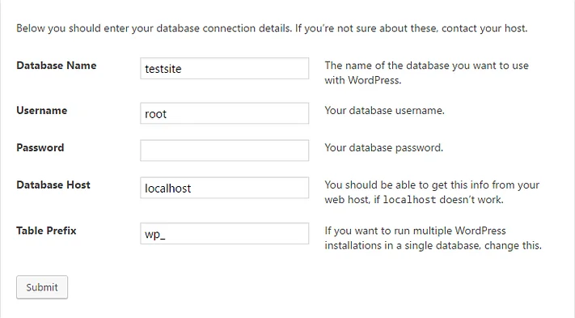Click 'Your database password.' description
Viewport: 575px width, 318px height.
[383, 148]
